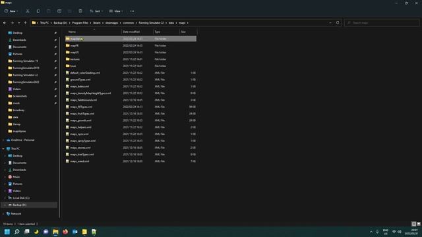The width and height of the screenshot is (422, 237).
Task: Open Task View on the taskbar
Action: [26, 232]
